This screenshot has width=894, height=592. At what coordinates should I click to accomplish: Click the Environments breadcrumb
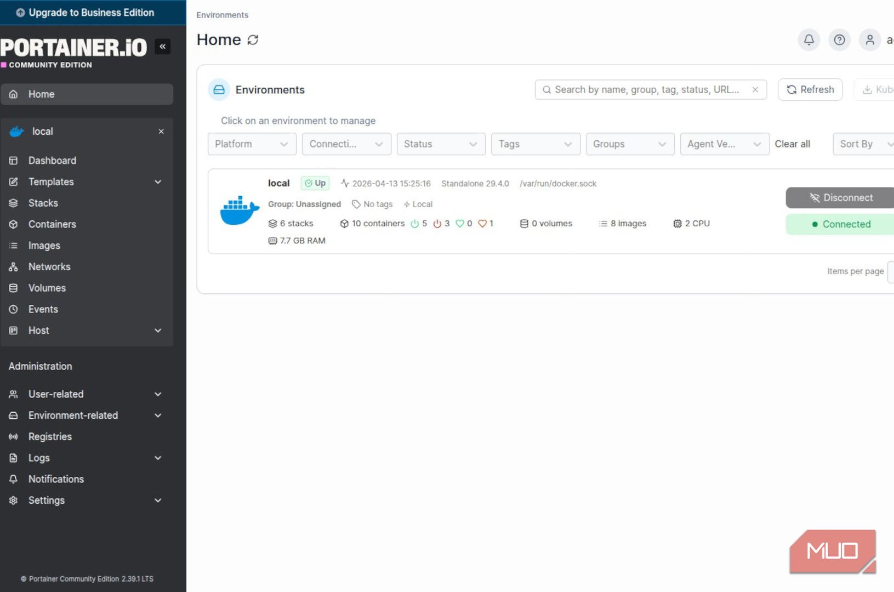tap(222, 15)
